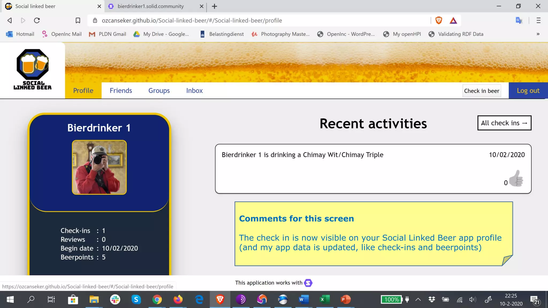Click the Check in beer button
This screenshot has height=308, width=548.
pos(482,91)
